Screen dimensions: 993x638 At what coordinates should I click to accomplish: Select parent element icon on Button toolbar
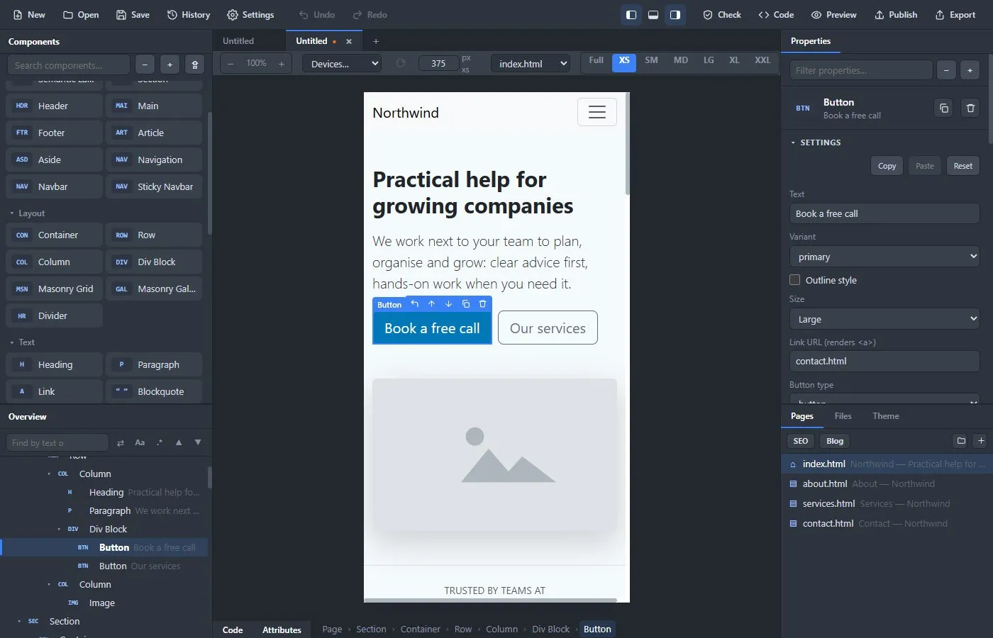coord(415,304)
